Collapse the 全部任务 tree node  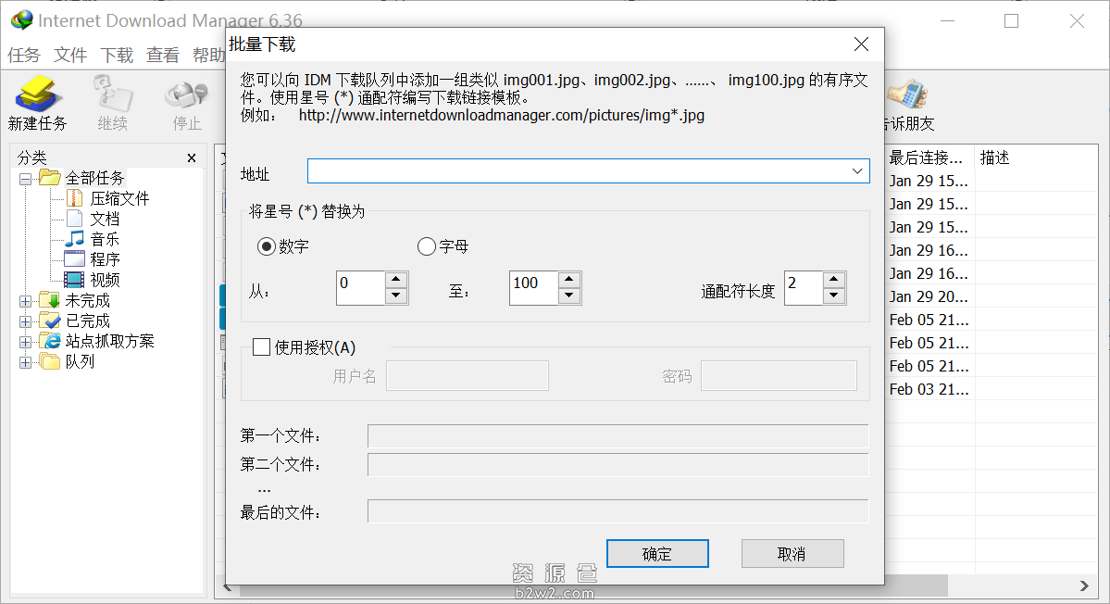tap(25, 179)
